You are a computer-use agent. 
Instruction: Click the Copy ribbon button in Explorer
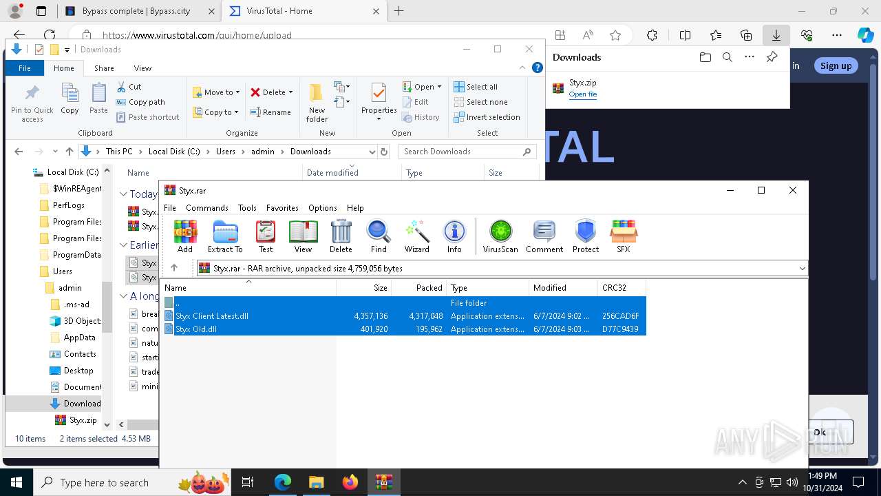[x=70, y=99]
